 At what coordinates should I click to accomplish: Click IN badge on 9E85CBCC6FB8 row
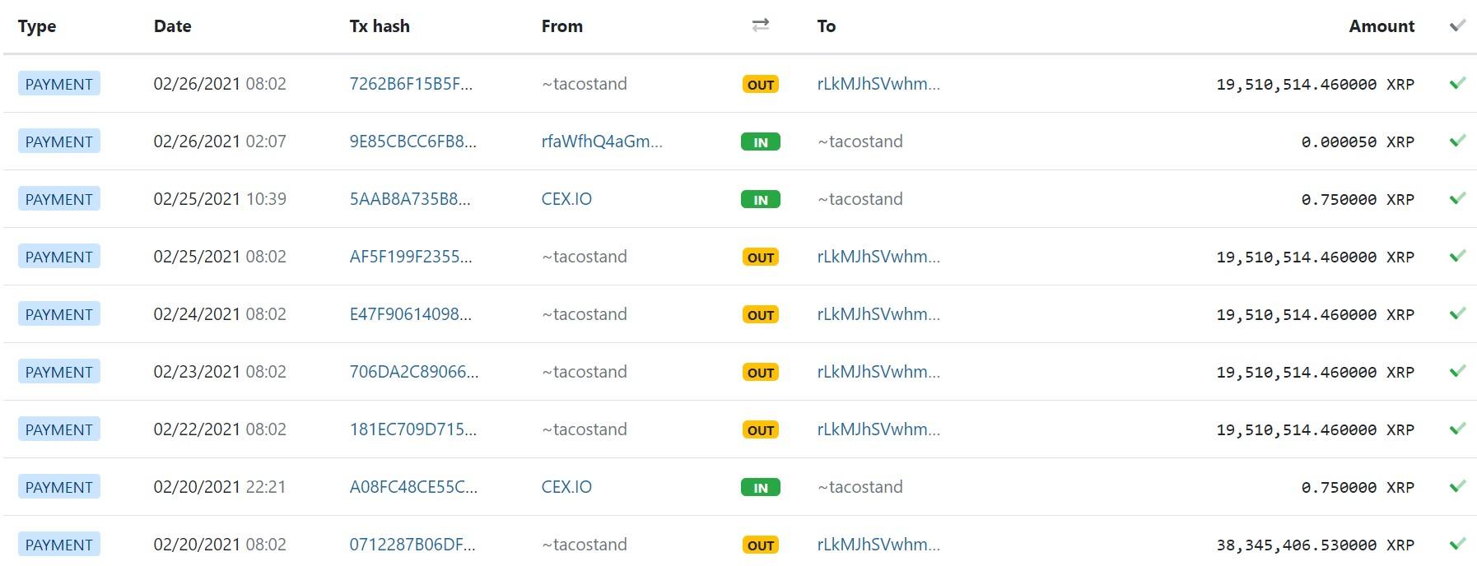[761, 141]
